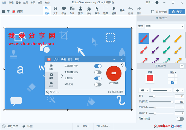This screenshot has width=186, height=130.
Task: Choose the solid red arrow quick style
Action: point(144,39)
